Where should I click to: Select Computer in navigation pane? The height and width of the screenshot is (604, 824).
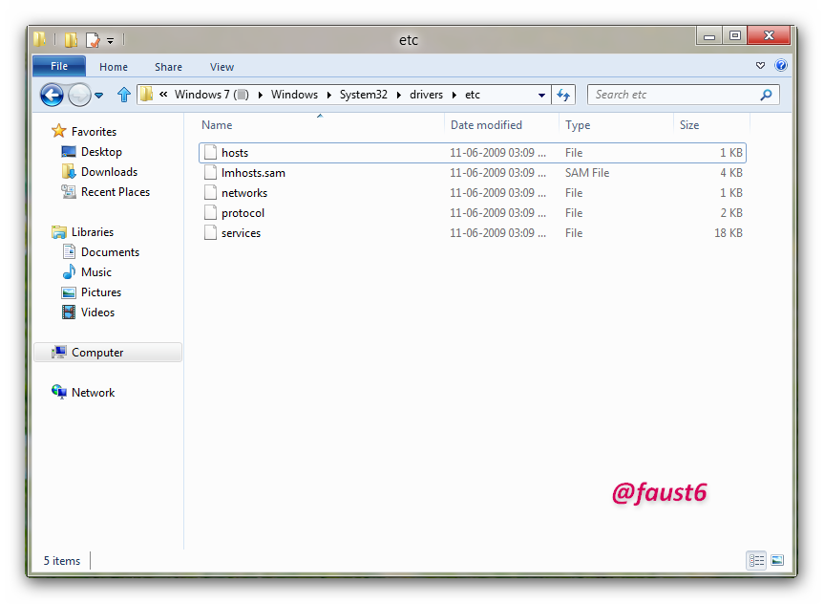108,353
